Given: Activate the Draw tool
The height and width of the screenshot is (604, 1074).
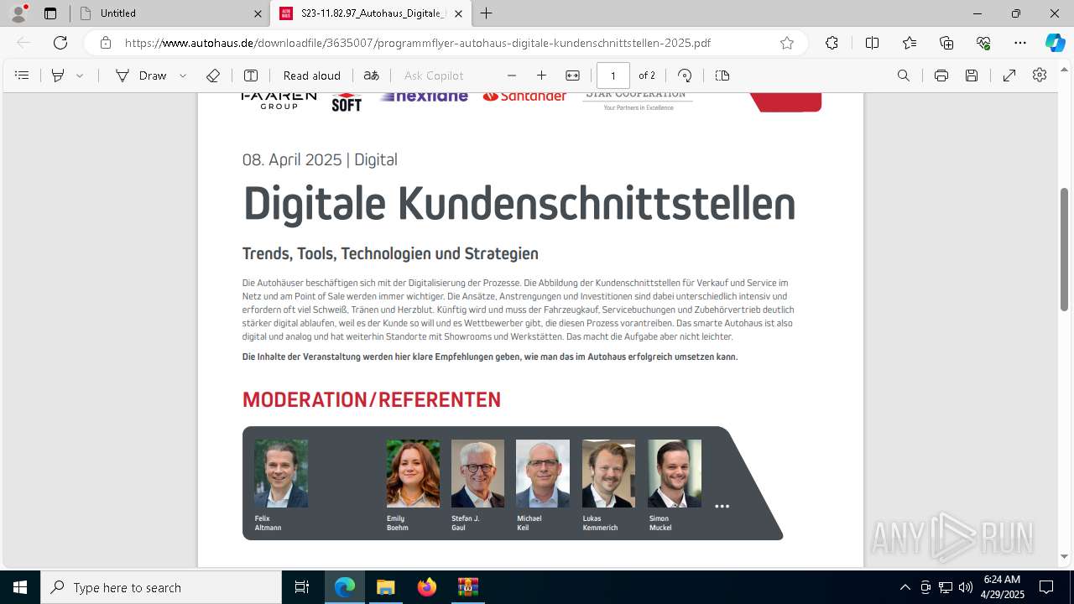Looking at the screenshot, I should 141,75.
